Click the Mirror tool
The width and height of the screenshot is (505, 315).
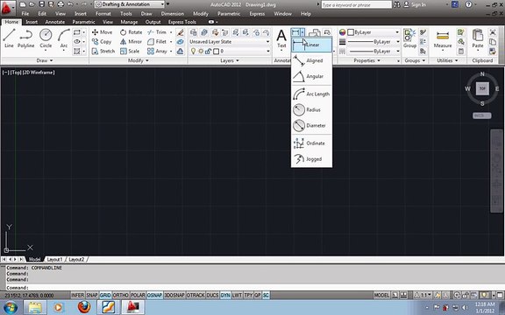pos(132,42)
